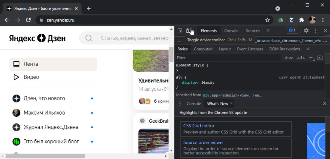Open the article's 6 comments link

pyautogui.click(x=161, y=101)
